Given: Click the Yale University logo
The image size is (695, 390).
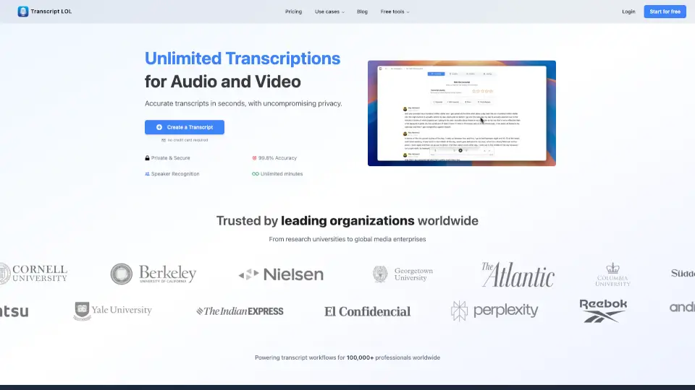Looking at the screenshot, I should click(x=113, y=311).
